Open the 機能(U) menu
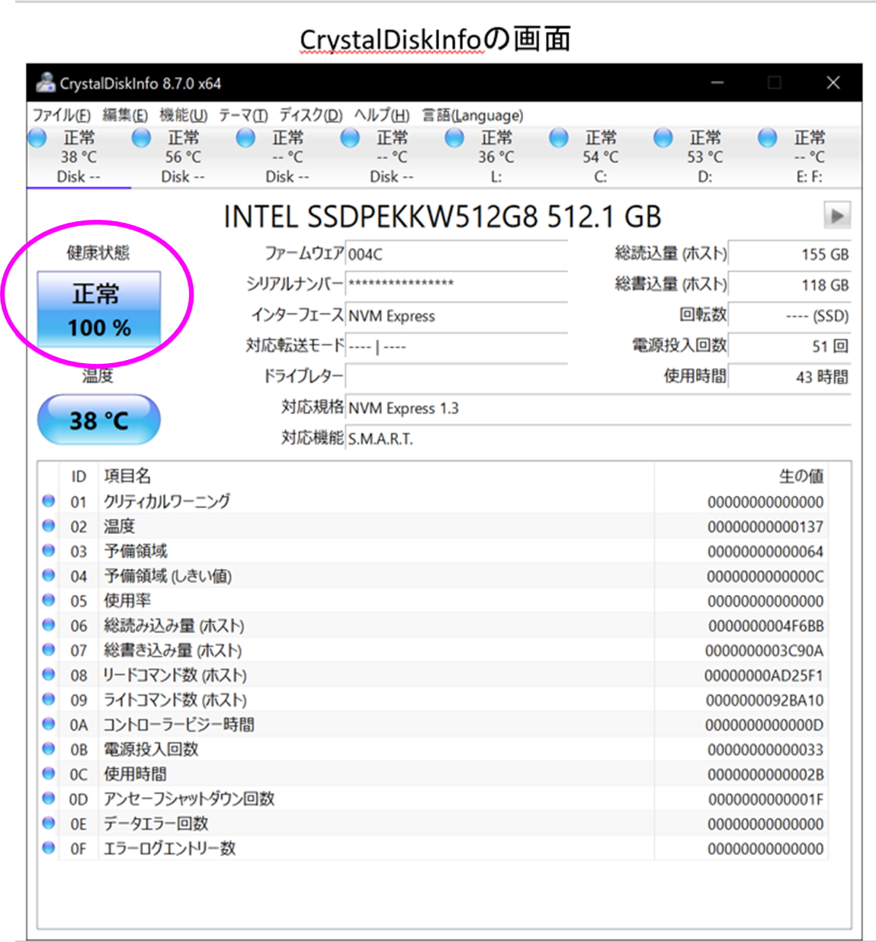 tap(183, 115)
